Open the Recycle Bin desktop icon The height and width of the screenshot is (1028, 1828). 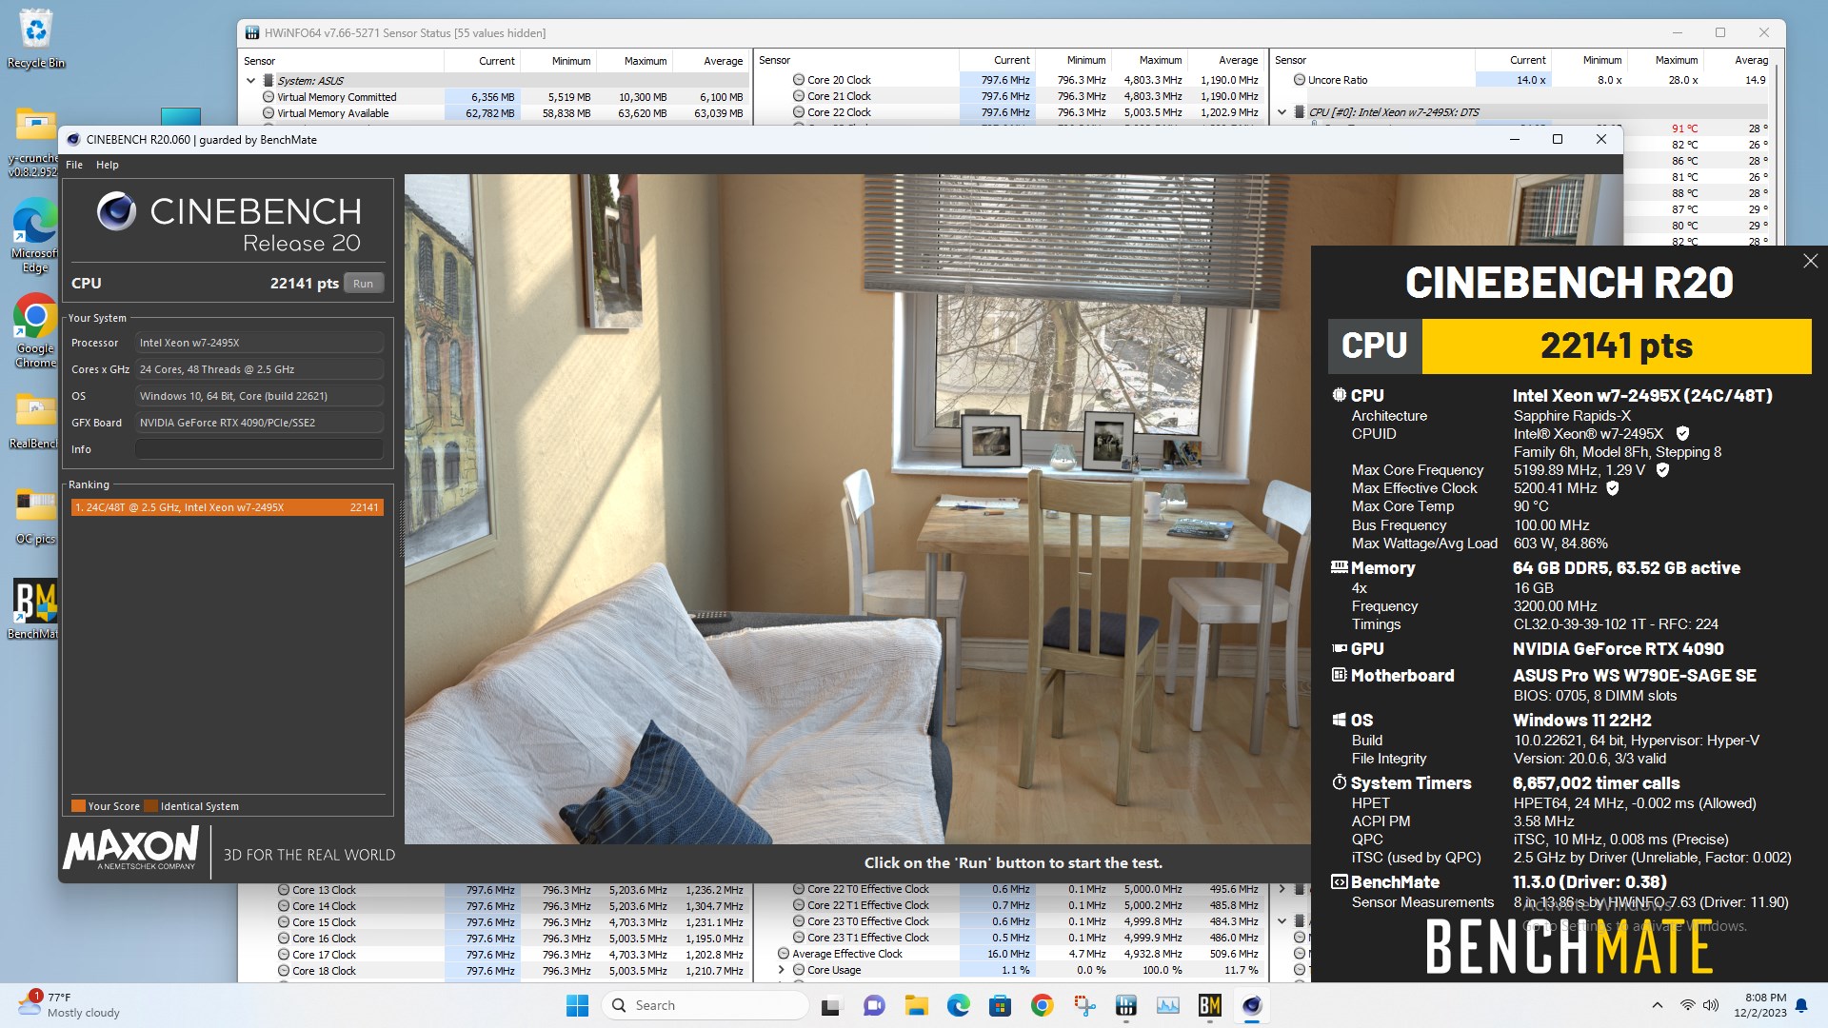pos(36,40)
